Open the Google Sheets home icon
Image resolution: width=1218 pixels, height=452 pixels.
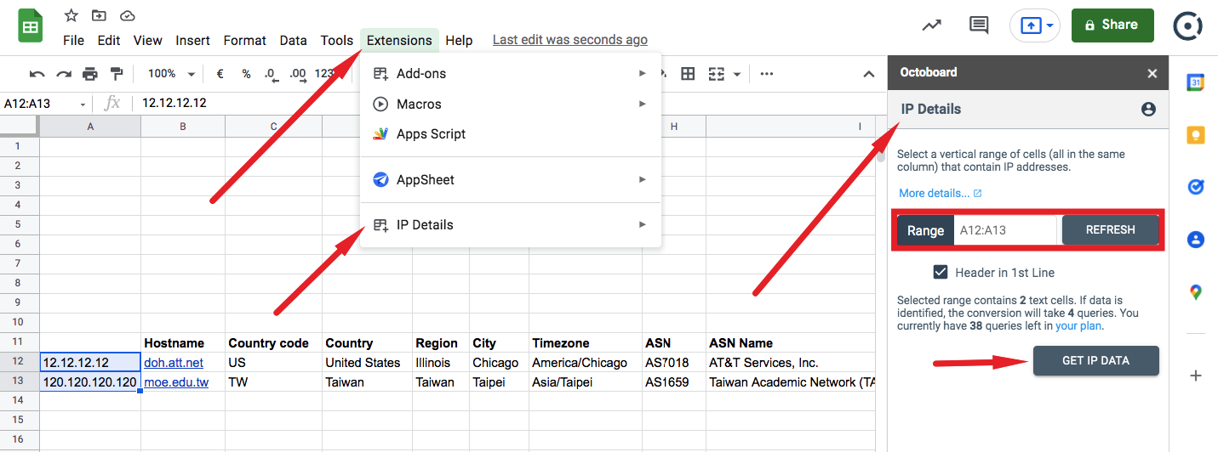[x=31, y=25]
